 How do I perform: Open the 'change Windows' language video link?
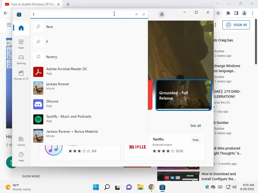click(x=227, y=68)
